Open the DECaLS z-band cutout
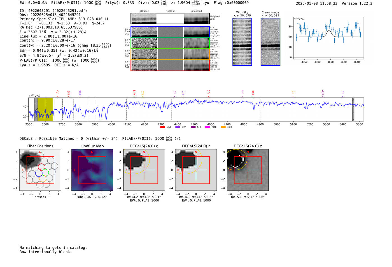Image resolution: width=392 pixels, height=267 pixels. pyautogui.click(x=248, y=170)
